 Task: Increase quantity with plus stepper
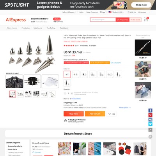tap(72, 93)
